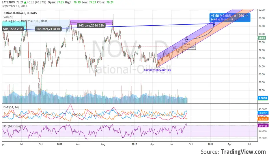This screenshot has width=269, height=158.
Task: Click the Low: 77.53 value
Action: click(89, 2)
